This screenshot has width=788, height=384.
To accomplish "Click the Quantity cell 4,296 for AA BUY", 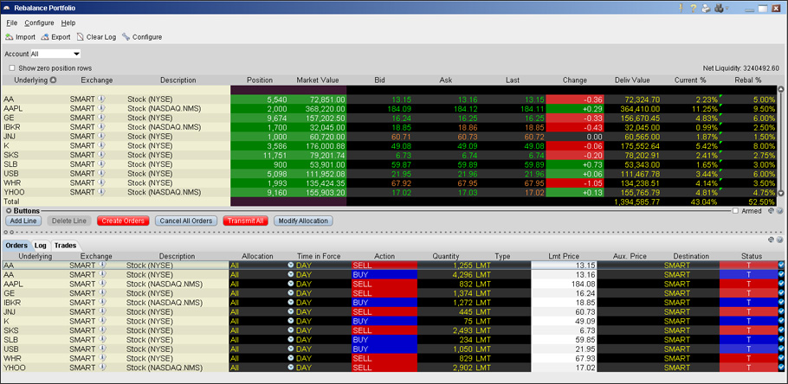I will tap(446, 274).
